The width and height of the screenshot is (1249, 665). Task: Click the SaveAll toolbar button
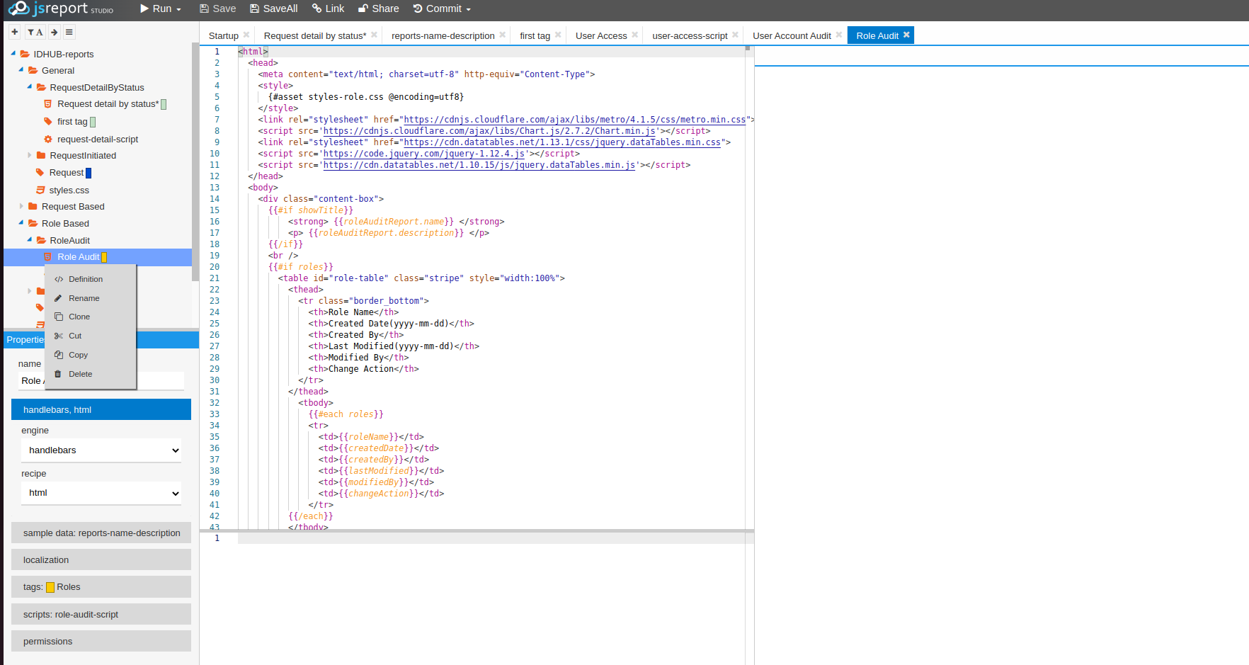tap(273, 8)
